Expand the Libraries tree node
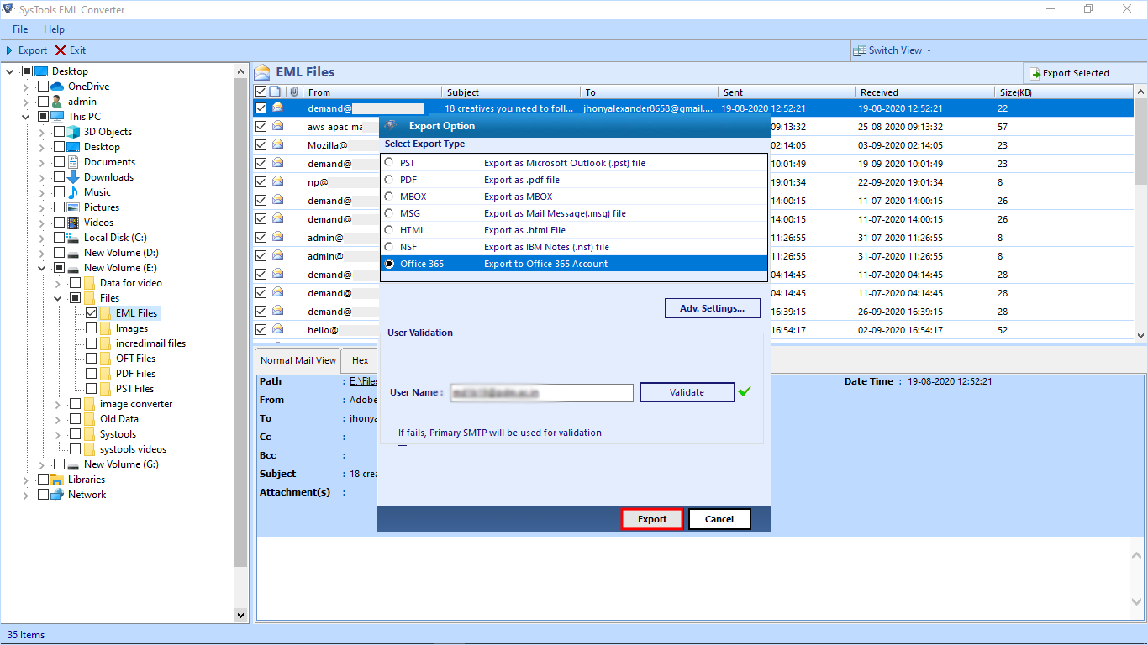Screen dimensions: 1148x645 point(26,480)
